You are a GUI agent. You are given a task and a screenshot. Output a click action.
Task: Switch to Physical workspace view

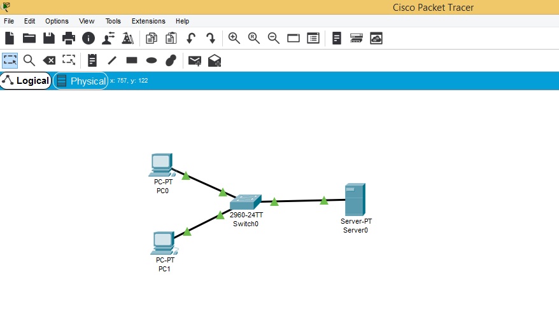[81, 81]
